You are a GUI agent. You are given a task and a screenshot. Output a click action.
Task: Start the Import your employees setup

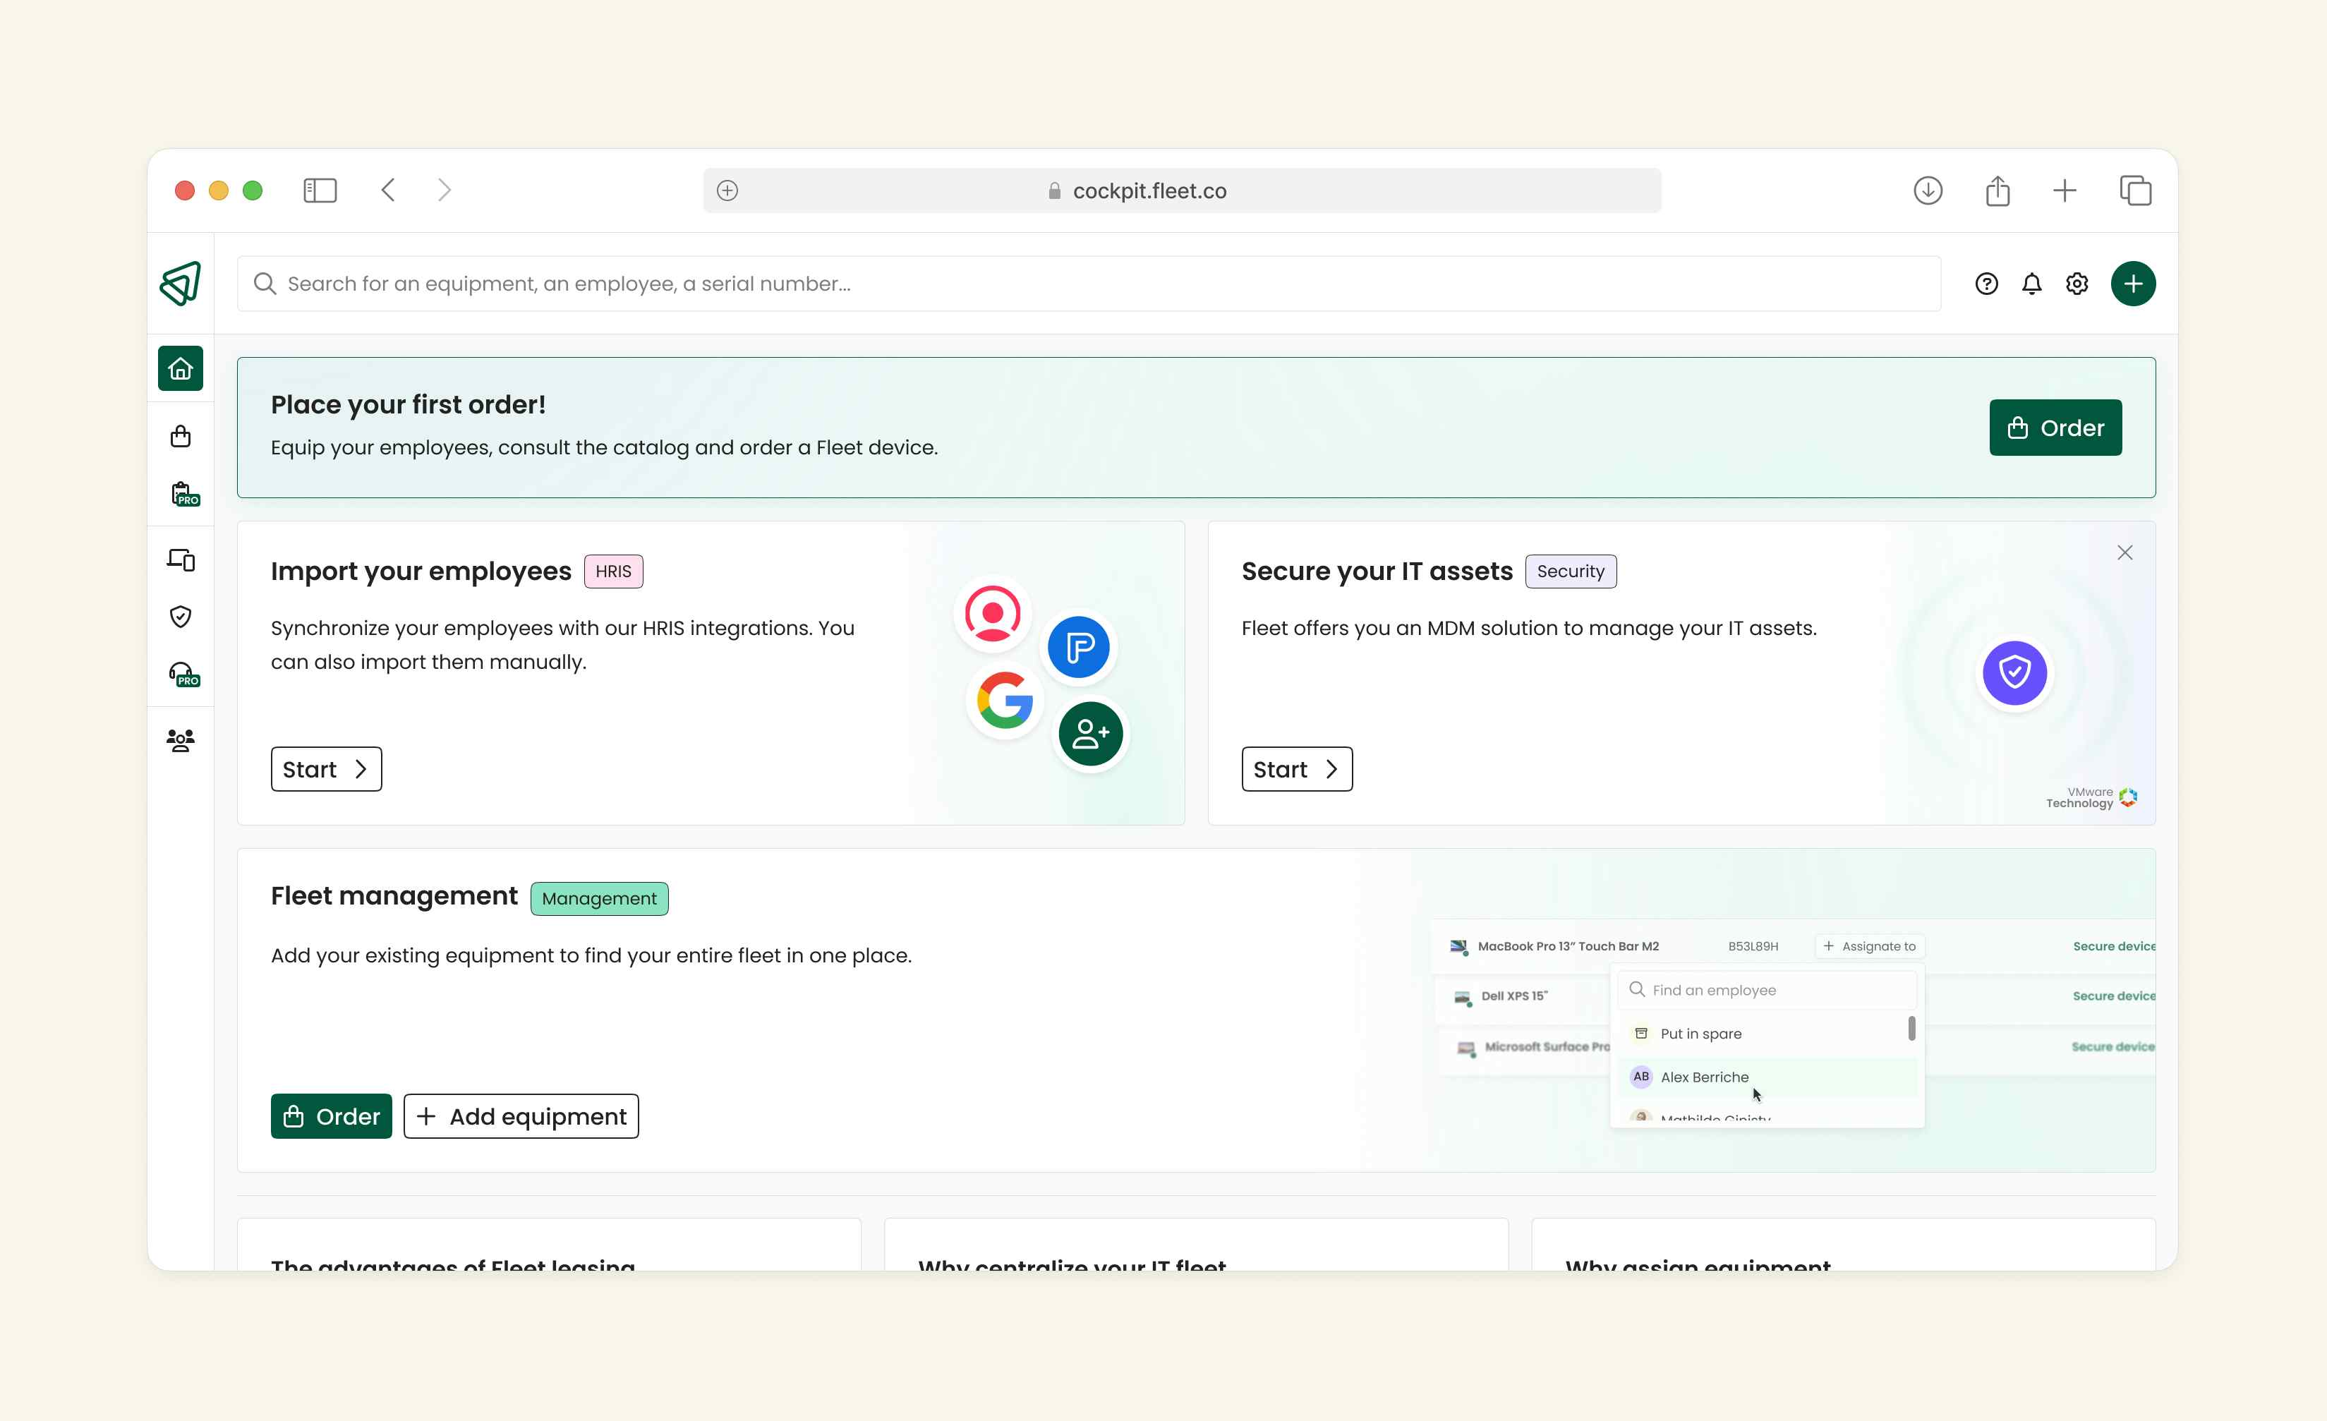(326, 768)
